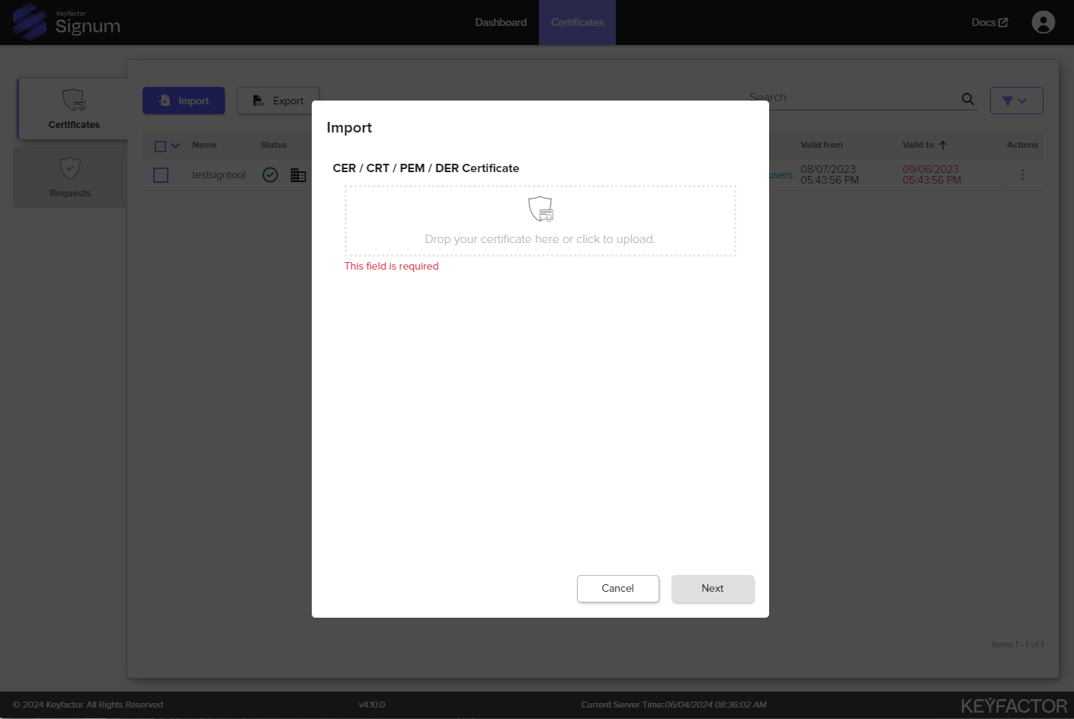
Task: Open the user account avatar menu
Action: point(1043,22)
